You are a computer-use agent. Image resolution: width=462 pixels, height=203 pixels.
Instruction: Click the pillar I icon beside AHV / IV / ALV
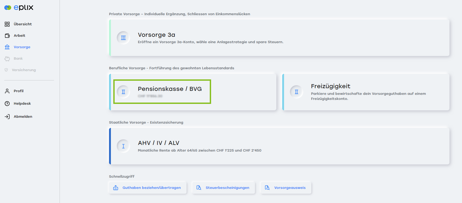point(123,146)
